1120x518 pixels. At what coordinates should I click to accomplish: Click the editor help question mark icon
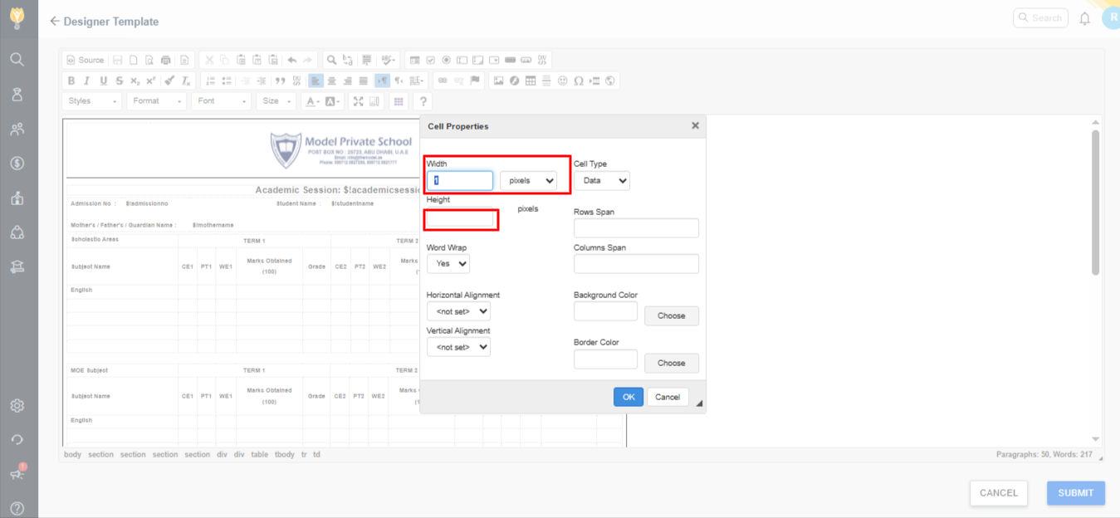click(423, 101)
